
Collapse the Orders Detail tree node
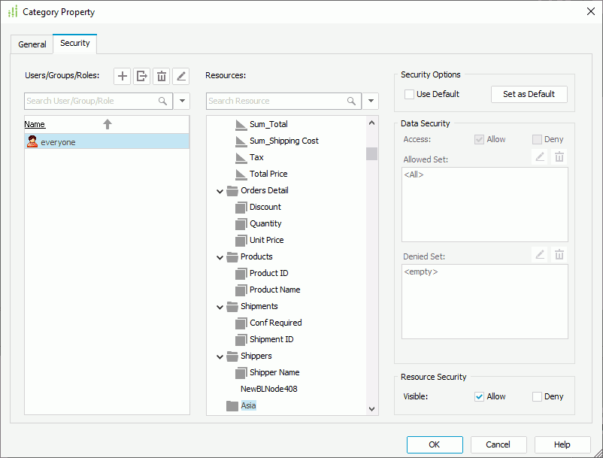219,190
